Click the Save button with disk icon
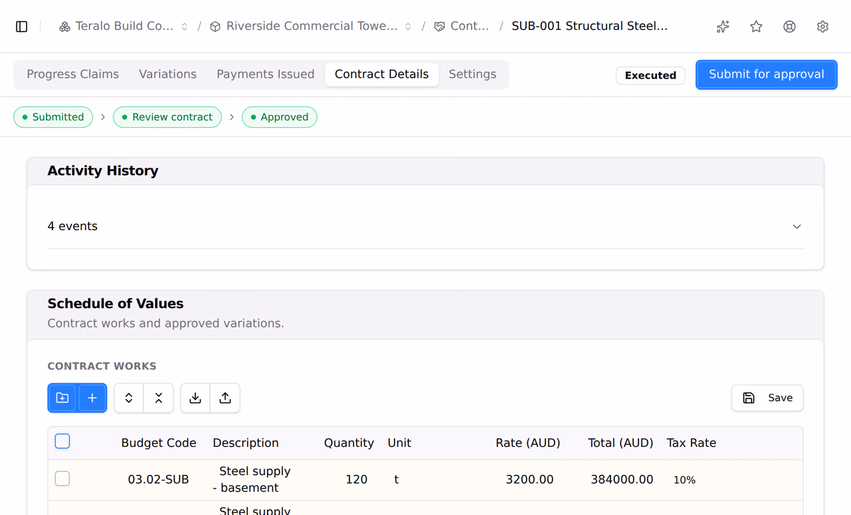851x515 pixels. click(767, 398)
